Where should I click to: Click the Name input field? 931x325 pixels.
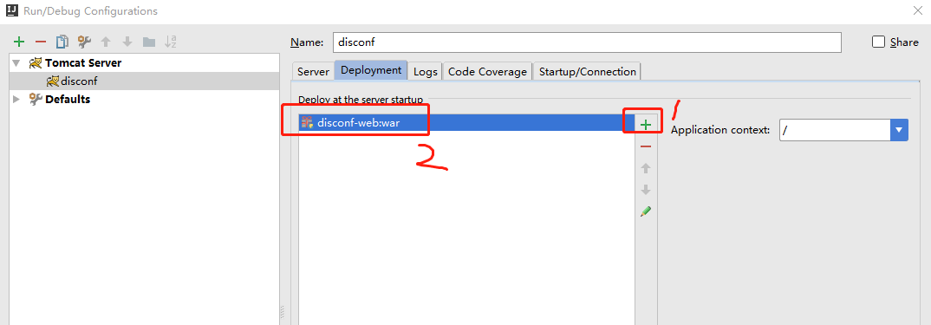point(587,42)
